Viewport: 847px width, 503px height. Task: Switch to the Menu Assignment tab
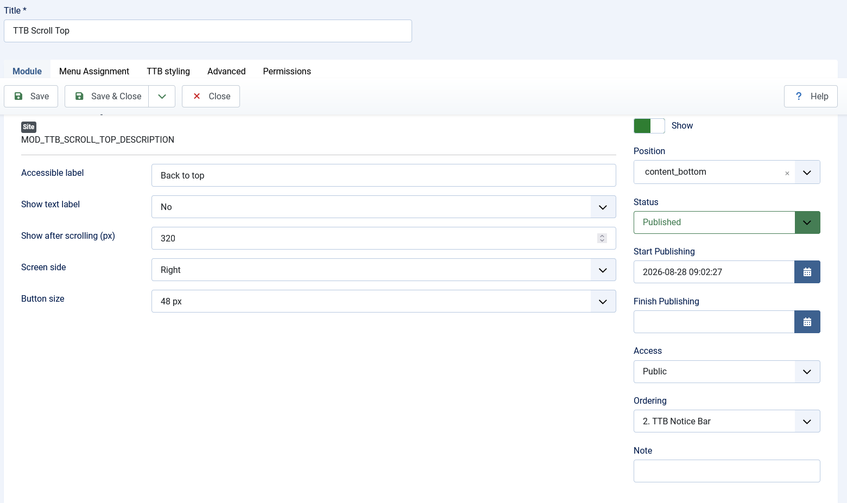(94, 71)
